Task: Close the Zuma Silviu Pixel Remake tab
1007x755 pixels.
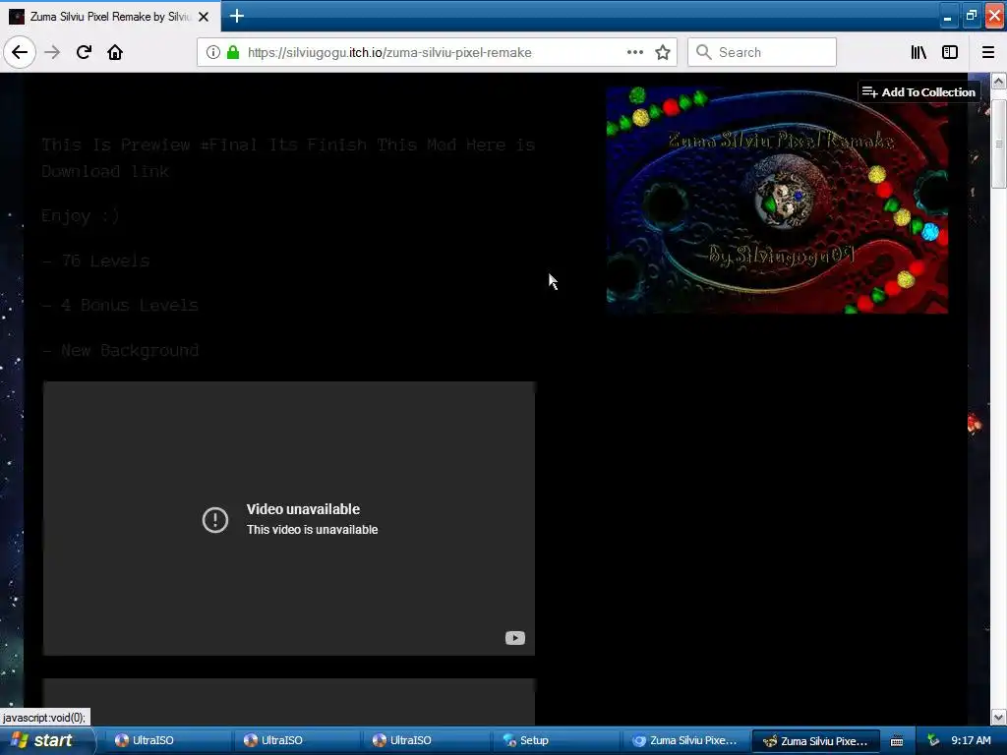Action: coord(204,17)
